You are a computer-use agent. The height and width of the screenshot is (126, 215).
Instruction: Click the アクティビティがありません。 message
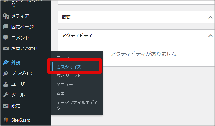[x=145, y=54]
